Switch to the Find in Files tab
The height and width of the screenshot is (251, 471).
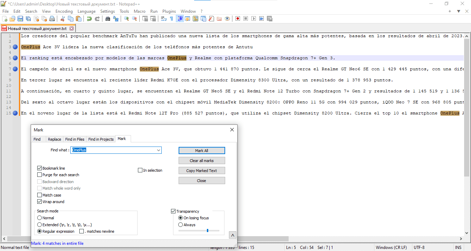[x=75, y=139]
